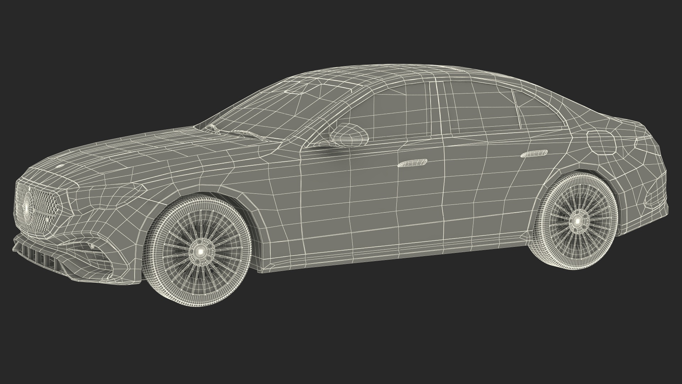This screenshot has height=384, width=682.
Task: Click the front door handle
Action: pyautogui.click(x=412, y=163)
